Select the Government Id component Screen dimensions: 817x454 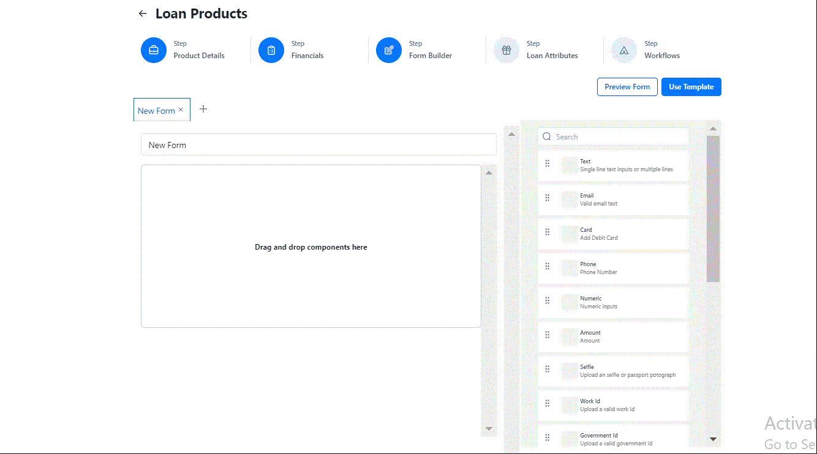[613, 438]
